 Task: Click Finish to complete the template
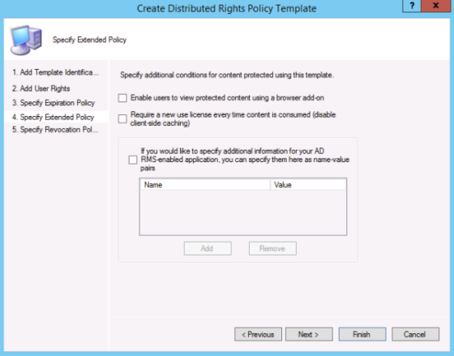362,334
